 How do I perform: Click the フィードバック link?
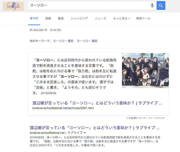click(x=156, y=118)
